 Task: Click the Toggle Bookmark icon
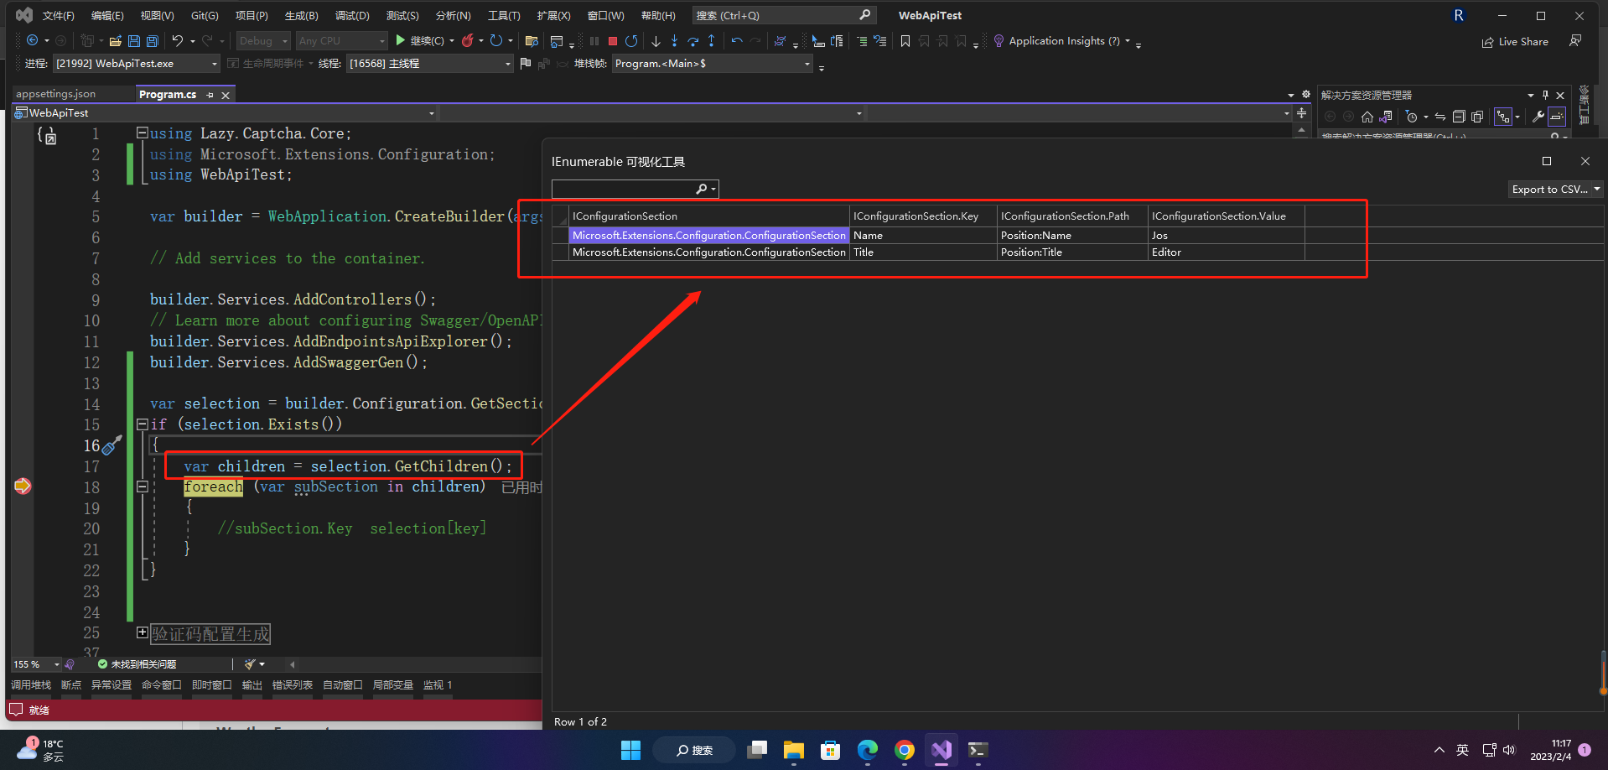(905, 40)
